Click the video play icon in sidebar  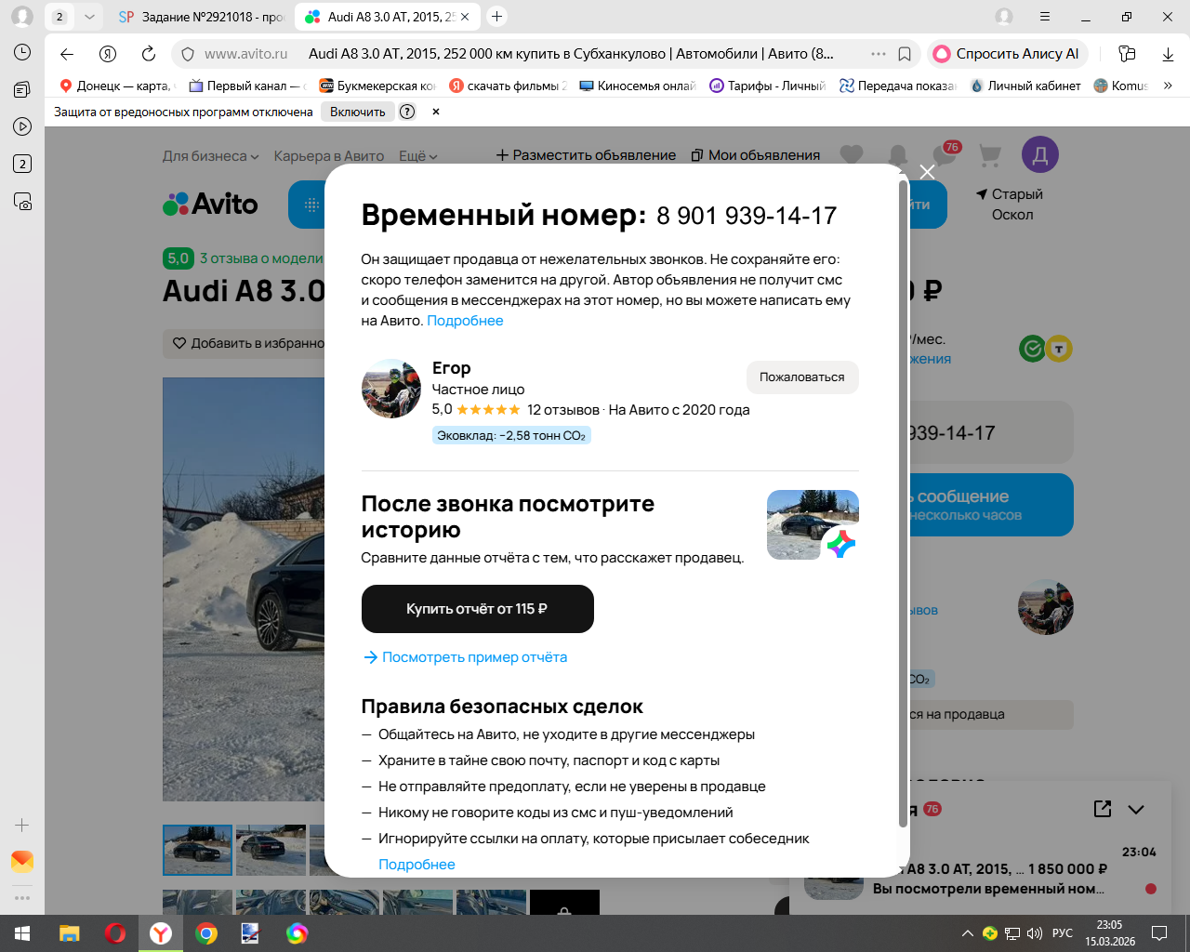pyautogui.click(x=22, y=126)
